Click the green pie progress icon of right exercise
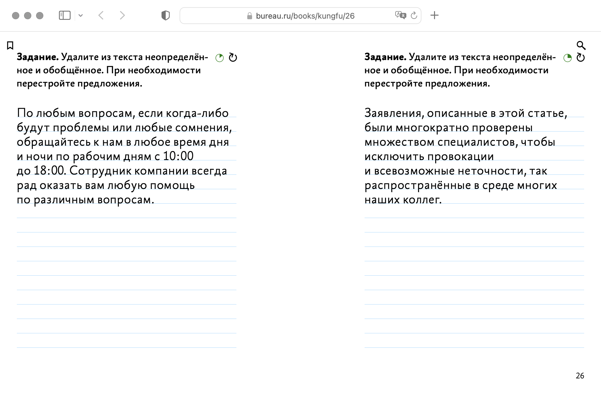This screenshot has height=394, width=601. pyautogui.click(x=567, y=58)
